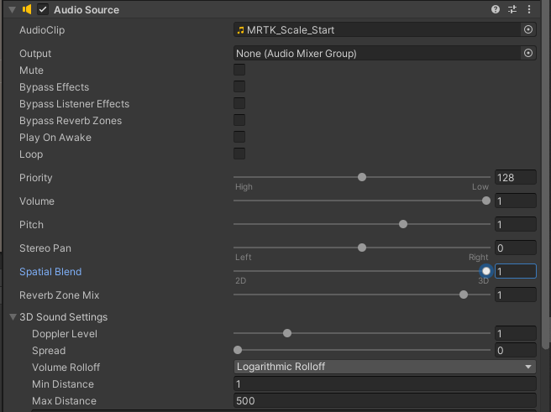This screenshot has height=412, width=551.
Task: Disable the Audio Source component checkbox
Action: click(43, 9)
